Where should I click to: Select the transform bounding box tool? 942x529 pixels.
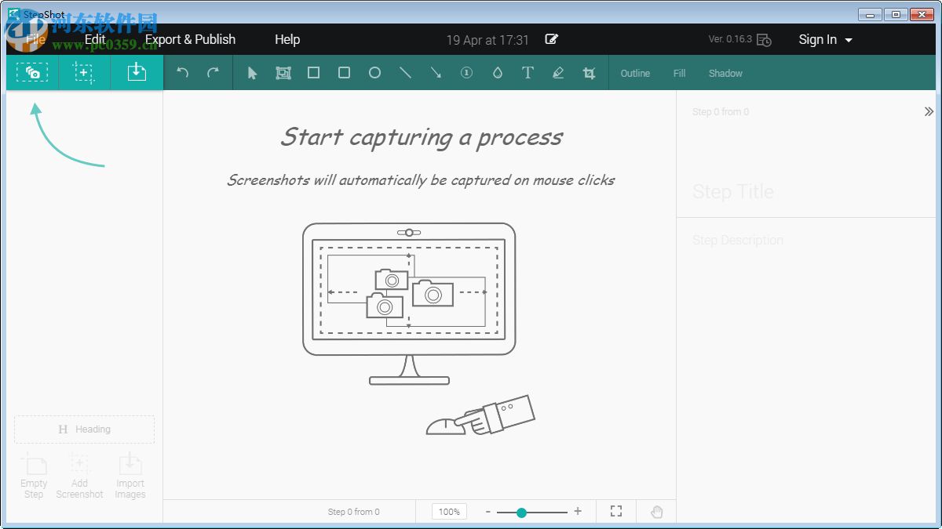(283, 73)
